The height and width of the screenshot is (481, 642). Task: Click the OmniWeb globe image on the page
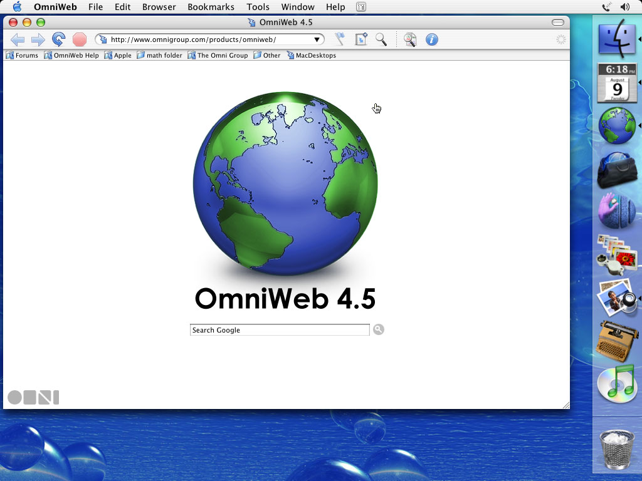tap(285, 184)
